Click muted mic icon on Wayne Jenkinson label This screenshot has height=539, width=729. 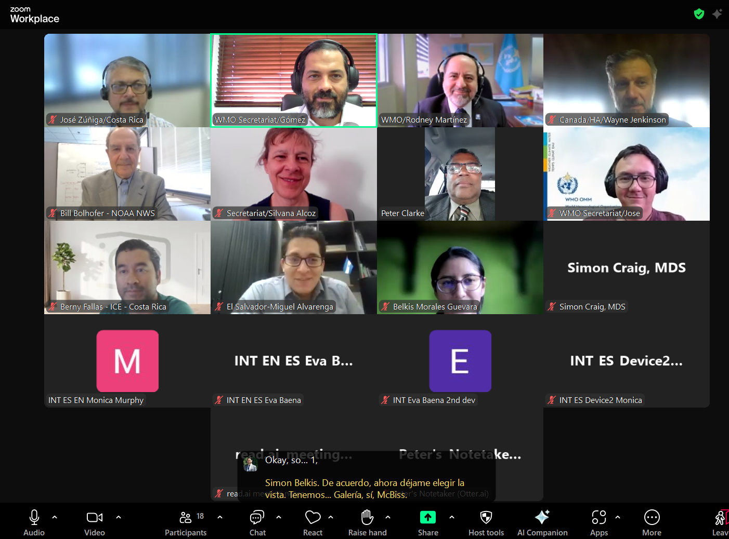point(552,119)
